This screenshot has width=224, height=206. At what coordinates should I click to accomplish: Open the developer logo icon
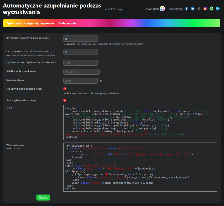click(162, 9)
